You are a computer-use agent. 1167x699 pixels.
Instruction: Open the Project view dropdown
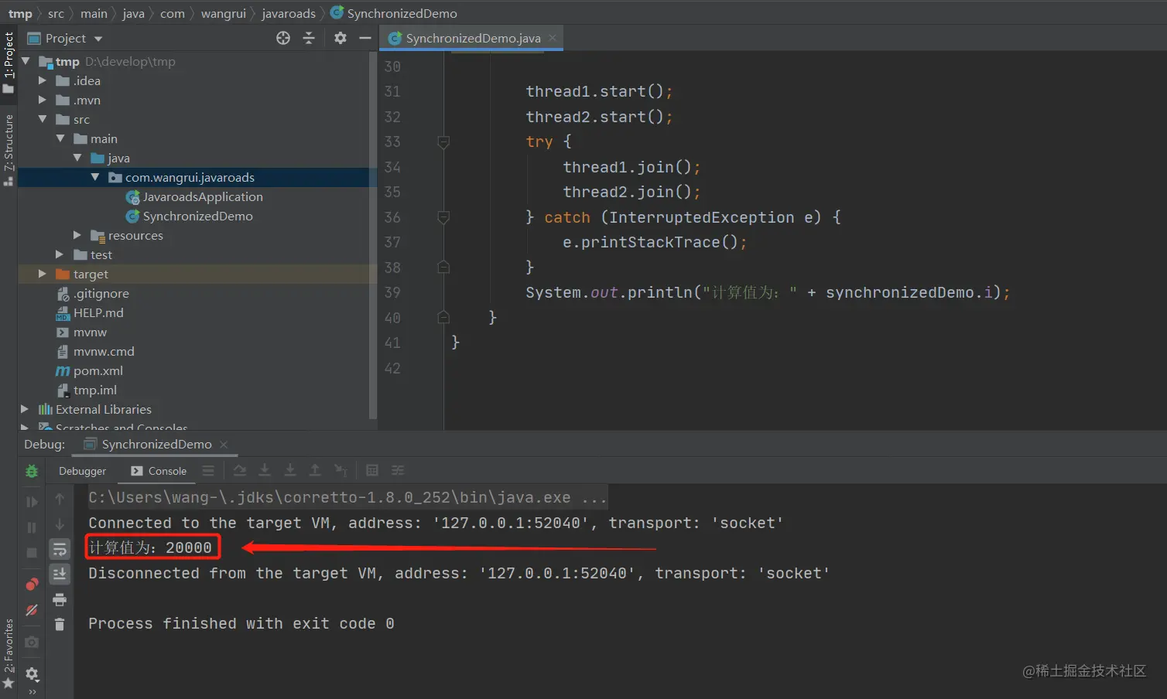click(98, 39)
